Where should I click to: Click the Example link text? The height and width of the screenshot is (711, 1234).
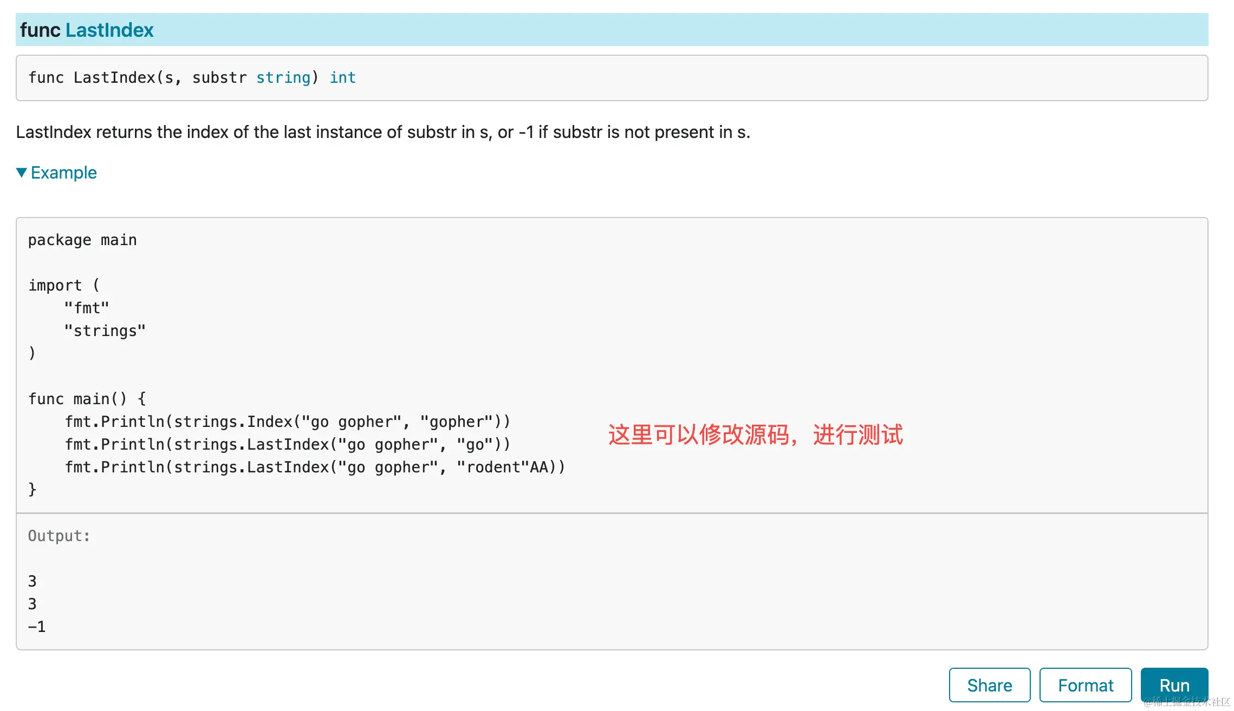pos(63,173)
